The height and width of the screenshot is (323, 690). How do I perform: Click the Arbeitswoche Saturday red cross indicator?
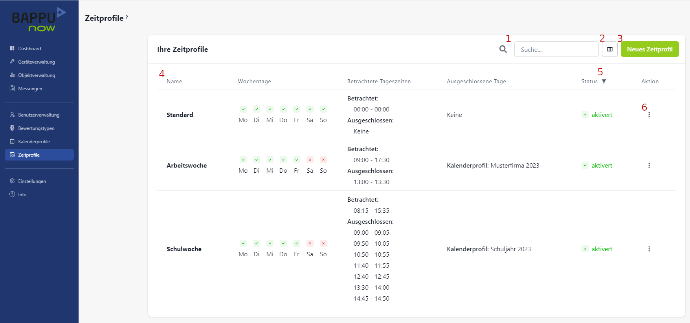click(x=310, y=160)
